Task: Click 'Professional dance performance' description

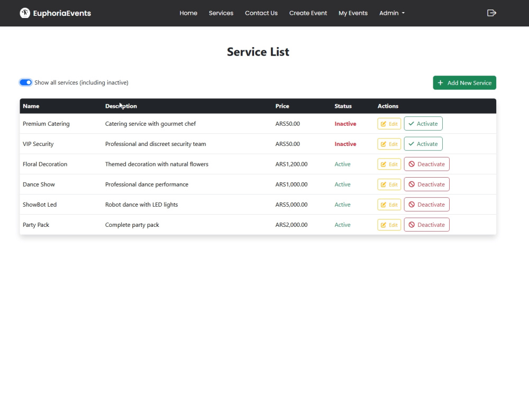Action: 147,184
